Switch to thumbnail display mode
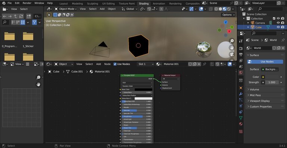The image size is (287, 148). pyautogui.click(x=23, y=22)
